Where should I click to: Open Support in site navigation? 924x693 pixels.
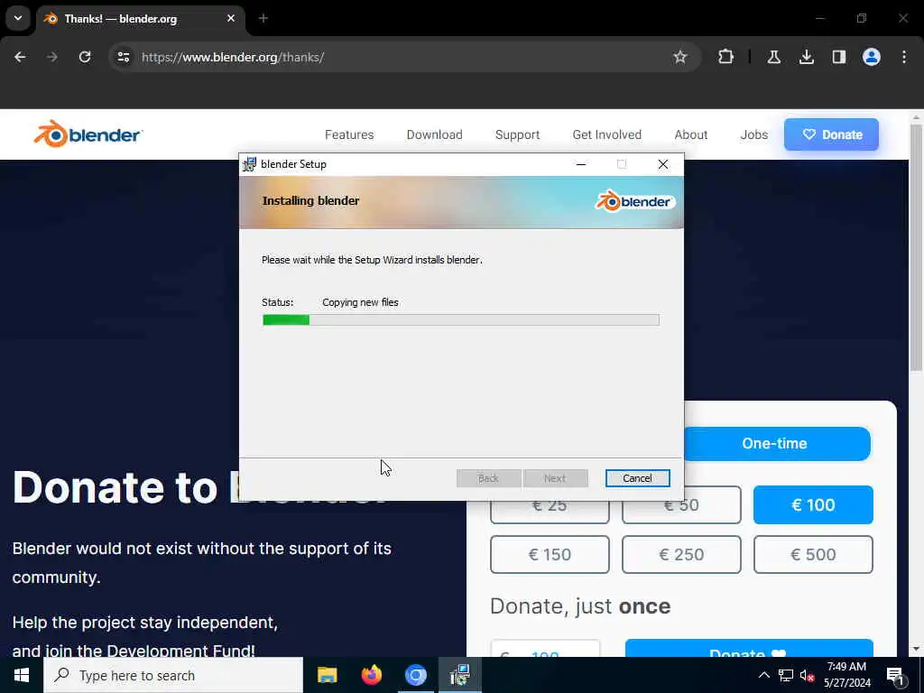pos(517,135)
